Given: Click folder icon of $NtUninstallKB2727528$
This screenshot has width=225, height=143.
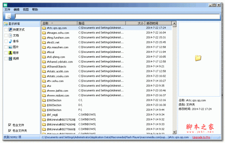Looking at the screenshot, I should (x=44, y=120).
